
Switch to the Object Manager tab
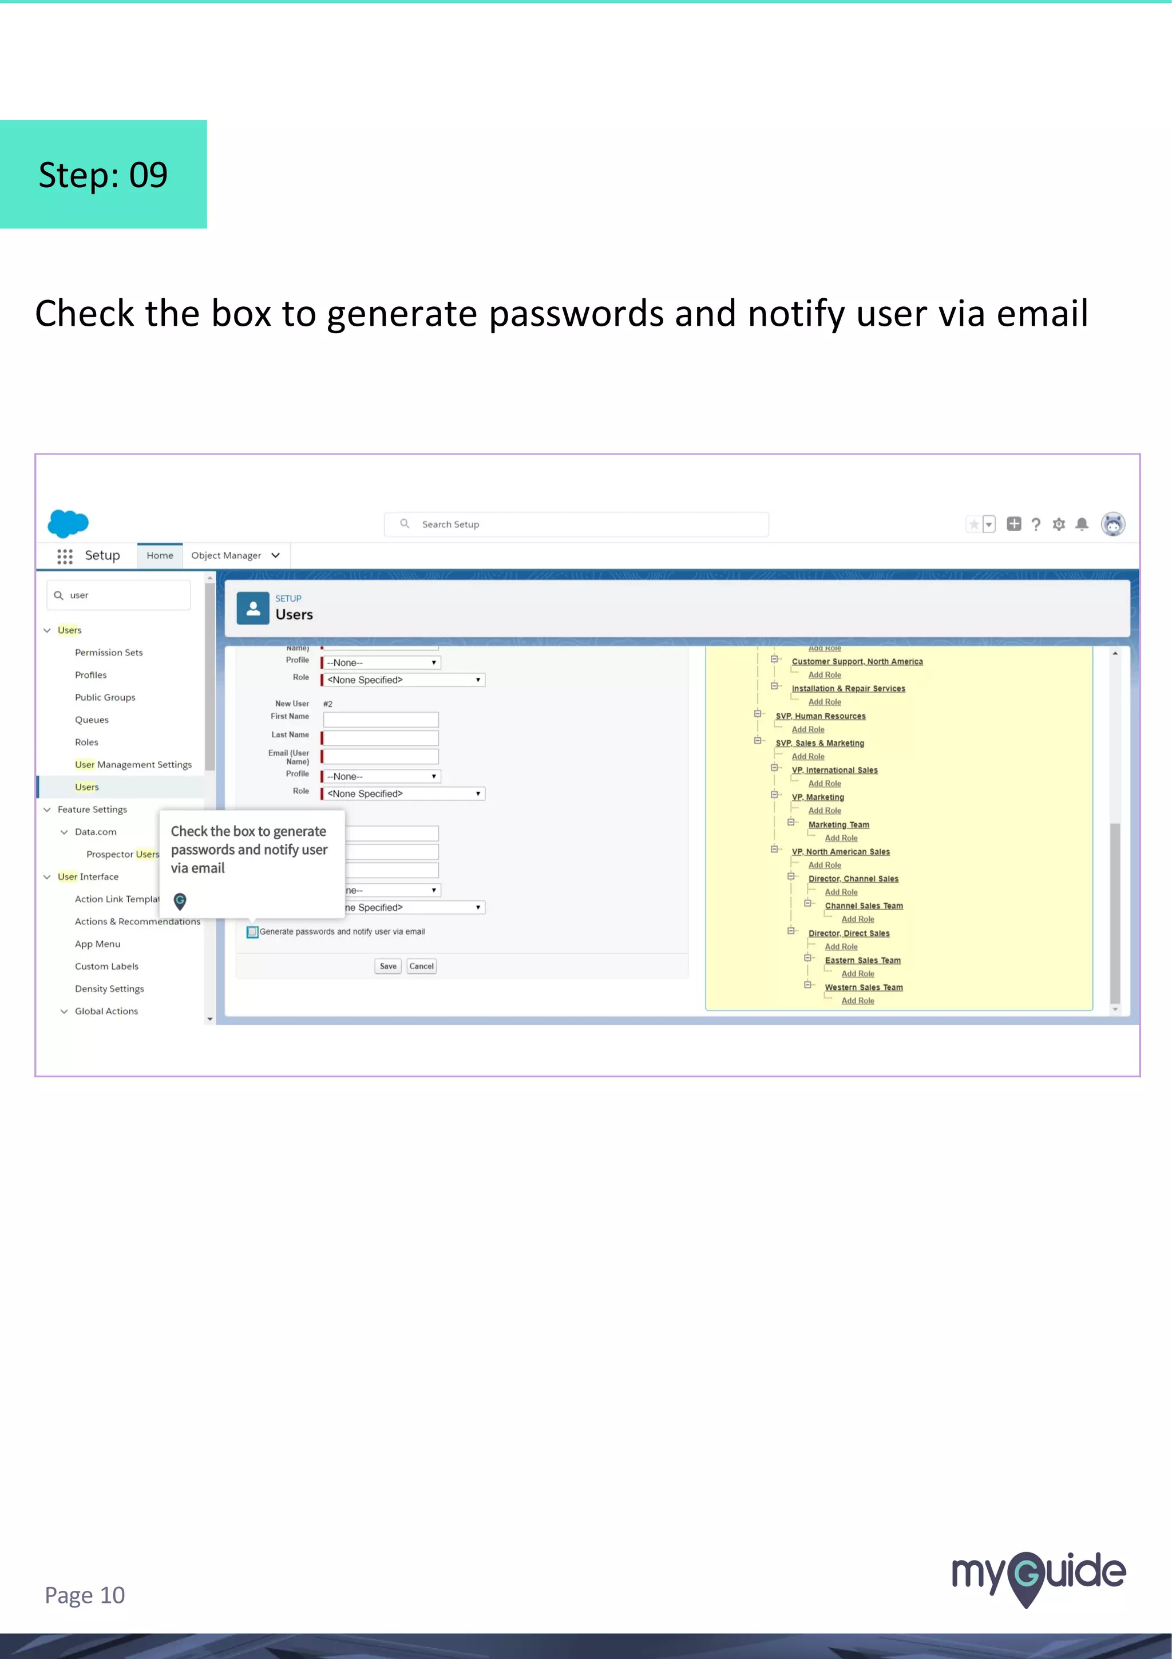(226, 556)
